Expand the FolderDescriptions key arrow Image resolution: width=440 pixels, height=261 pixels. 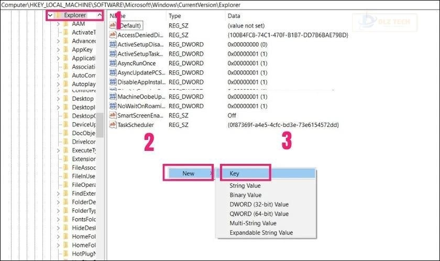point(58,202)
